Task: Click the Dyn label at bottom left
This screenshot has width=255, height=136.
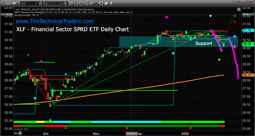Action: pos(16,133)
